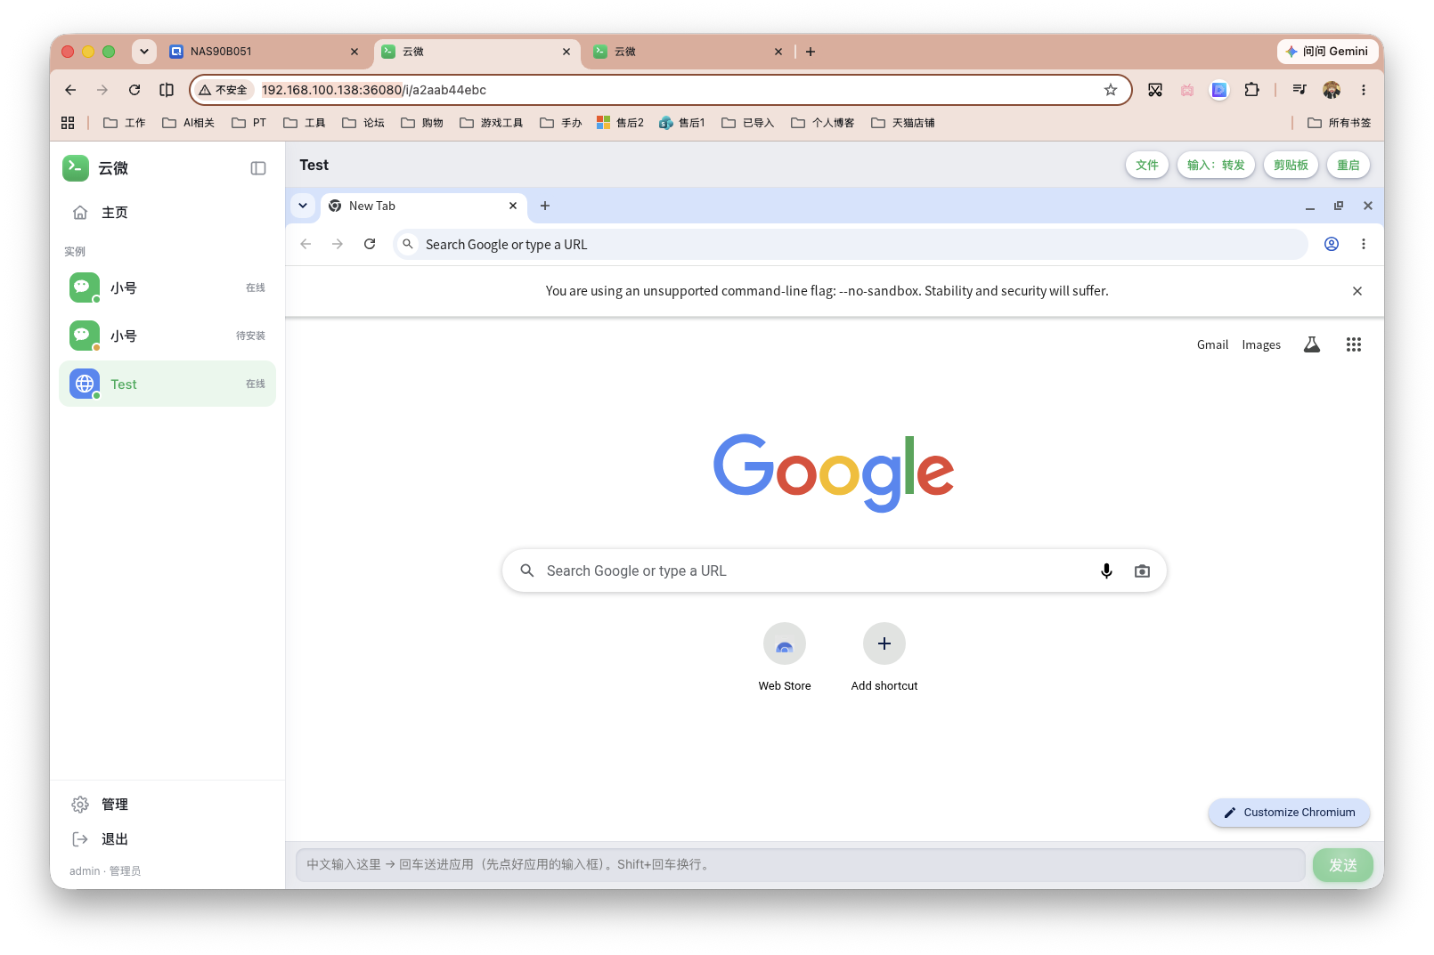The width and height of the screenshot is (1434, 955).
Task: Open the 工作 bookmark folder
Action: click(x=125, y=123)
